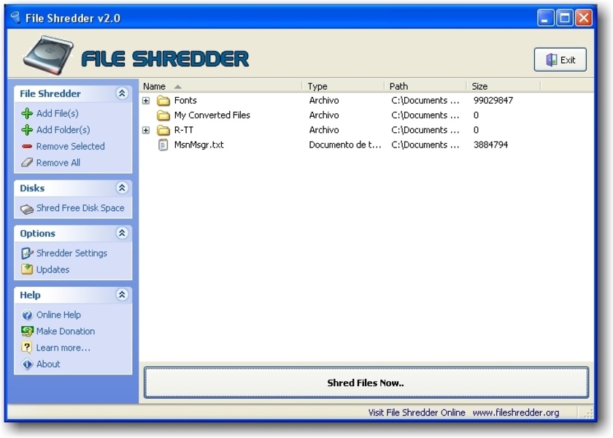
Task: Click the red Remove Selected icon
Action: tap(27, 147)
